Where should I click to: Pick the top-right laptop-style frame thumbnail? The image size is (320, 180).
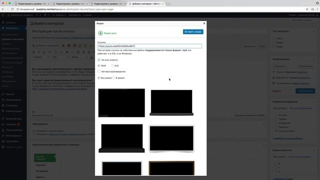(x=171, y=102)
